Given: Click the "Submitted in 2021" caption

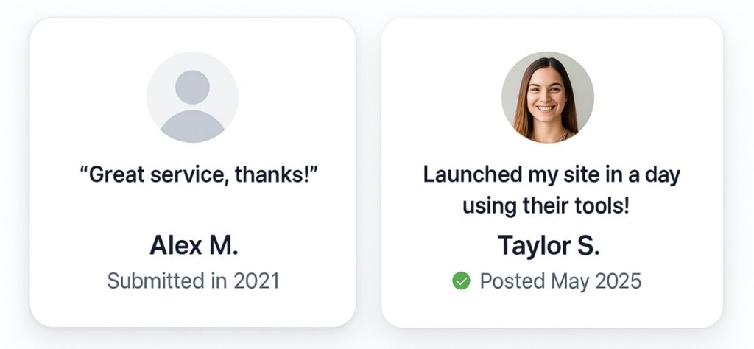Looking at the screenshot, I should coord(193,281).
